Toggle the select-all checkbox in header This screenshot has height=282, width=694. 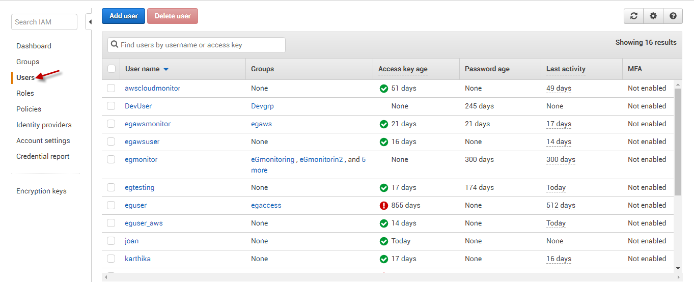(112, 69)
